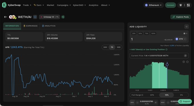Open the Analytics nav item

pyautogui.click(x=93, y=5)
